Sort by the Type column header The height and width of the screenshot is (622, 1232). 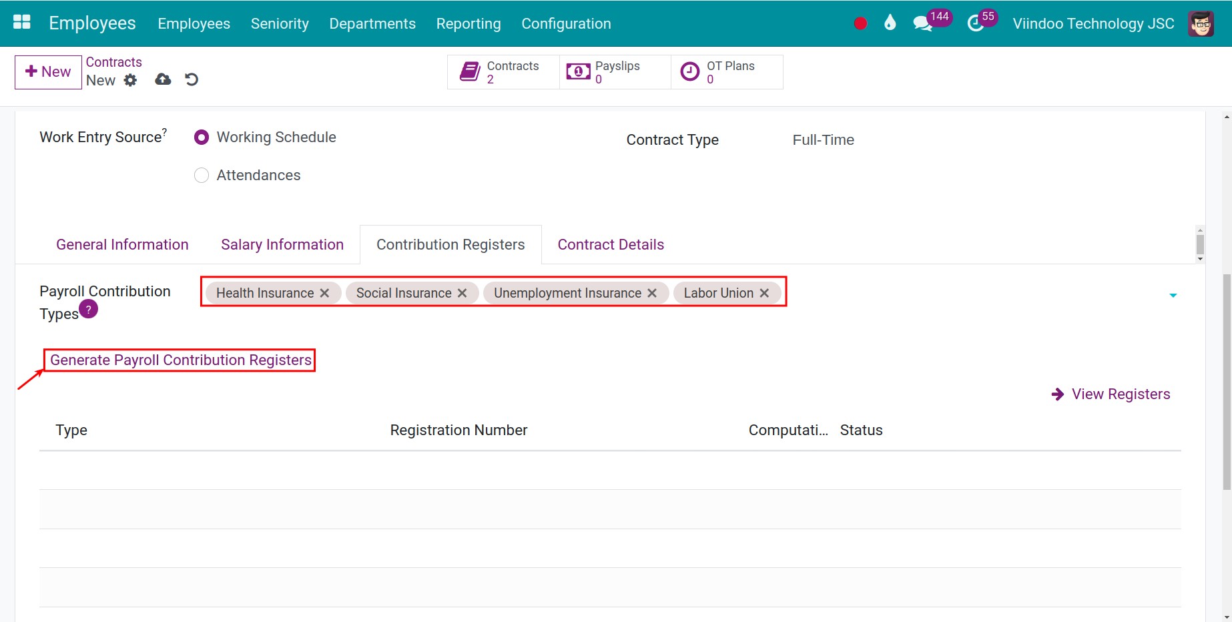[71, 430]
